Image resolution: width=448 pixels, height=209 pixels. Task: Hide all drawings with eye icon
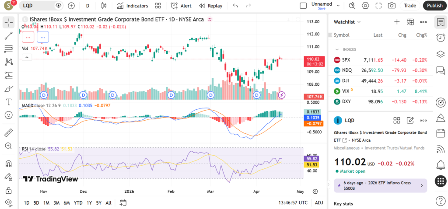click(x=8, y=202)
